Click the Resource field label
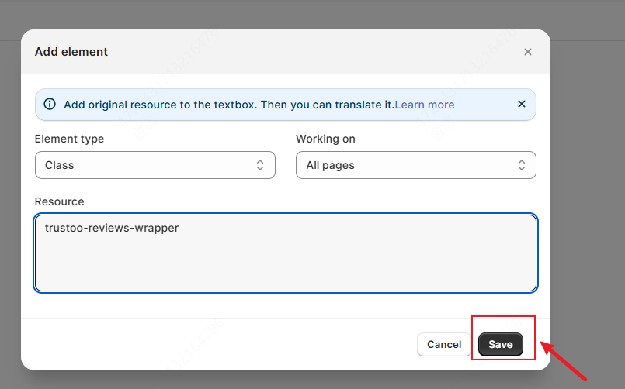Screen dimensions: 625x389 tap(59, 201)
